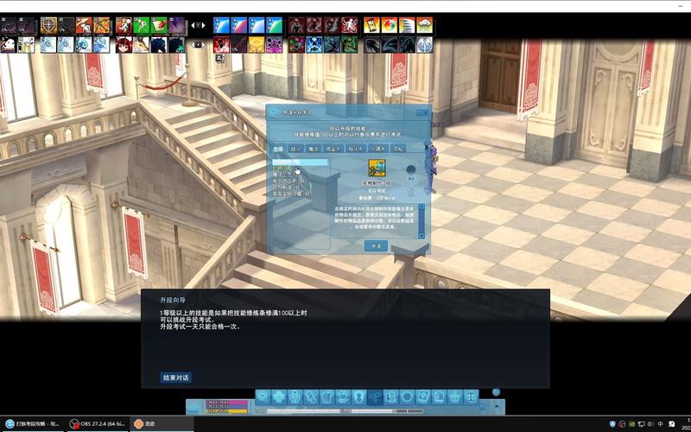Click the 衣物制作 skill icon in exam window
Viewport: 691px width, 432px height.
[x=377, y=168]
